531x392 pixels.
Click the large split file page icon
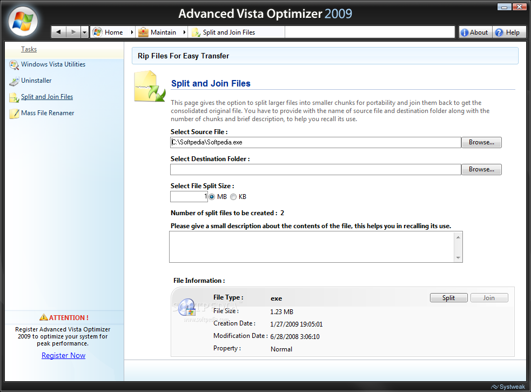[149, 87]
